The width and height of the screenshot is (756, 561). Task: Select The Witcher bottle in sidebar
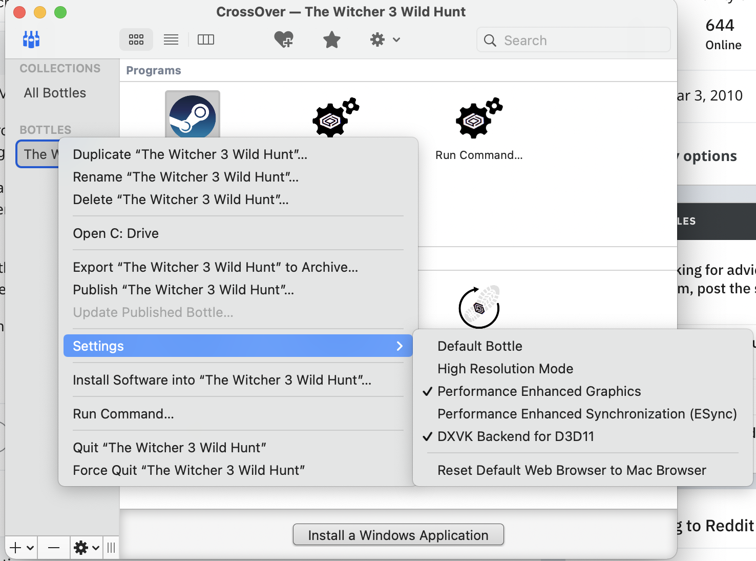click(38, 154)
